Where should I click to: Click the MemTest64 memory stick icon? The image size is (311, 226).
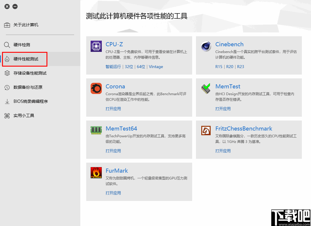click(x=96, y=130)
